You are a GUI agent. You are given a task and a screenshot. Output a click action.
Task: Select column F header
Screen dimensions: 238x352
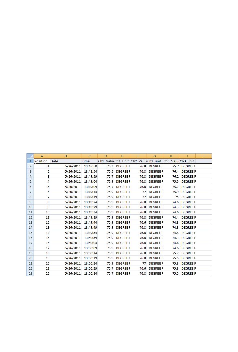[x=138, y=156]
